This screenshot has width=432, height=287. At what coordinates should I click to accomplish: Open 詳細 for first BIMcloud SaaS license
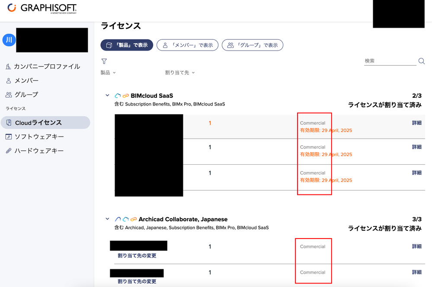[x=417, y=123]
